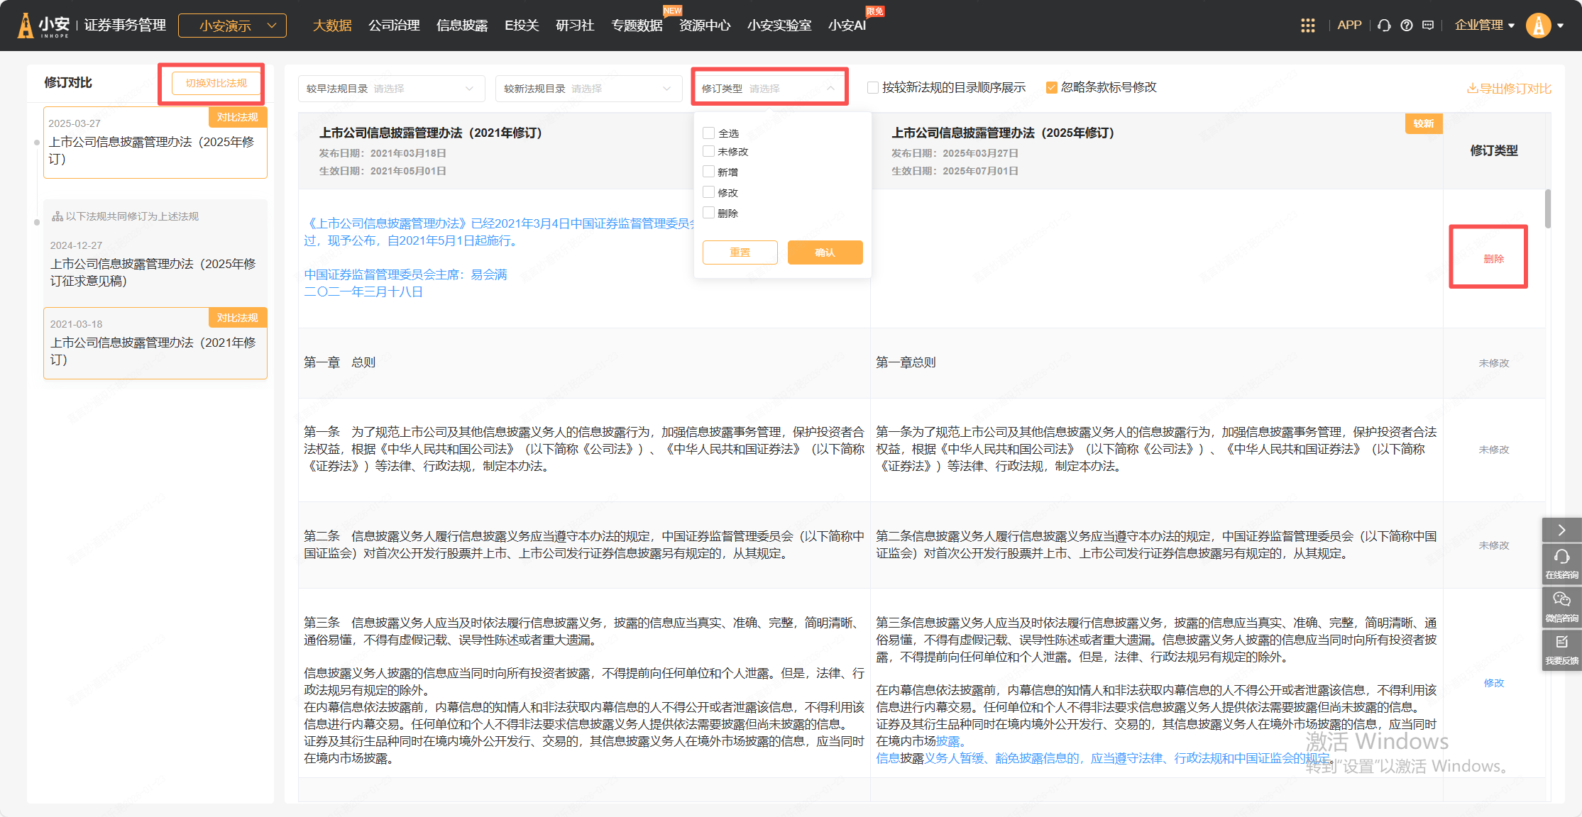Uncheck 忽略条款标号修改 checkbox
1582x817 pixels.
(1052, 87)
